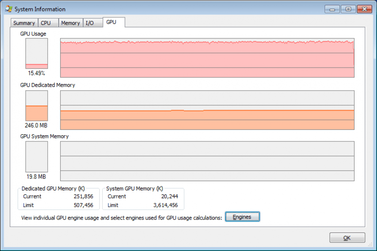The image size is (377, 251).
Task: Click the GPU Usage 15.49% meter bar
Action: 37,53
